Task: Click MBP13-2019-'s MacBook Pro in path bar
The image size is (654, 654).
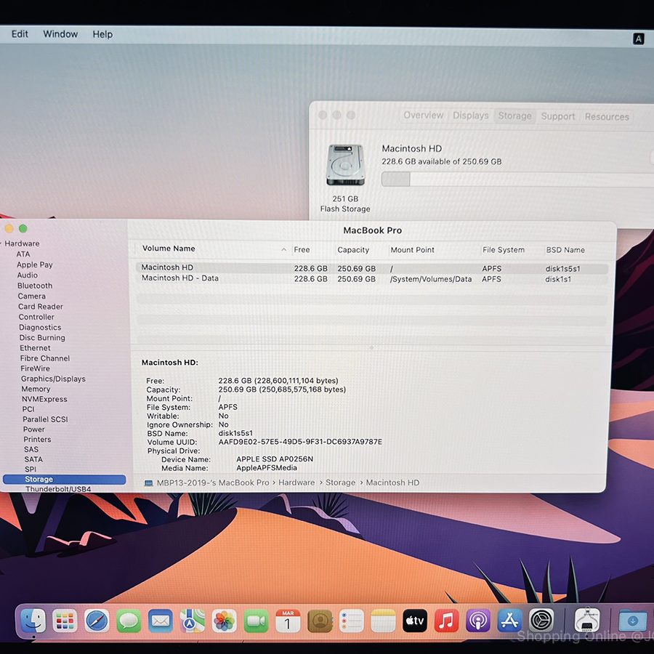Action: click(x=213, y=483)
